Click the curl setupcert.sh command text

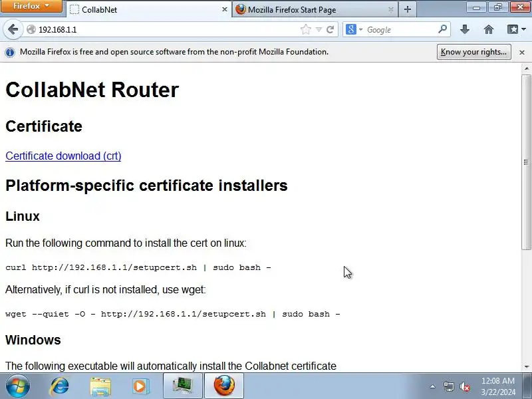point(138,267)
